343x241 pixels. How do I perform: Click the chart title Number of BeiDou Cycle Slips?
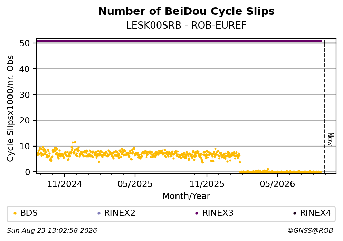187,11
